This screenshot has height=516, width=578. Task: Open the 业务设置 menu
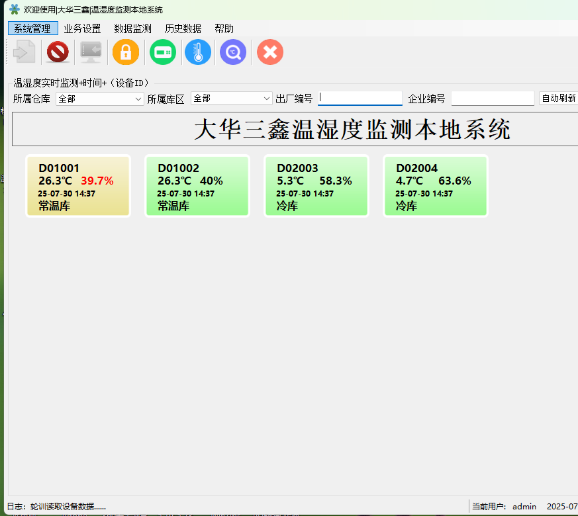tap(82, 28)
